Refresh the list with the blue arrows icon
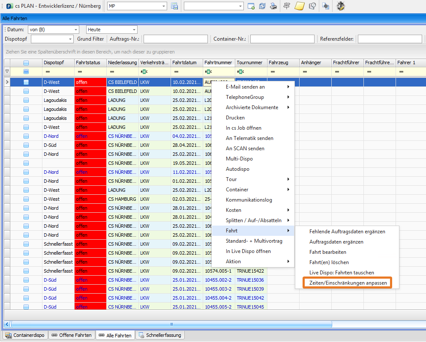The width and height of the screenshot is (426, 342). tap(262, 6)
